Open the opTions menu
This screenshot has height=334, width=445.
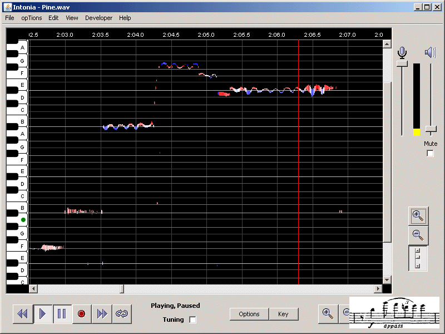(32, 18)
